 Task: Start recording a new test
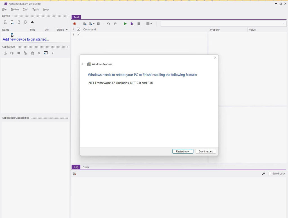click(75, 24)
